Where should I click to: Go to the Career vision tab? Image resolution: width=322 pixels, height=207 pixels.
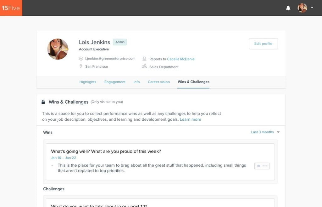(x=159, y=82)
